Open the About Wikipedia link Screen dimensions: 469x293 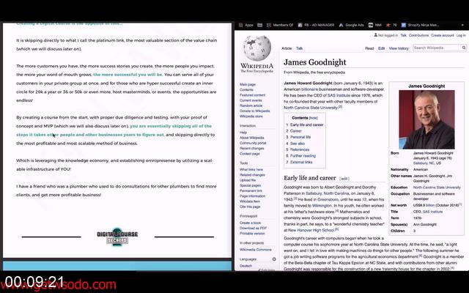[x=251, y=138]
